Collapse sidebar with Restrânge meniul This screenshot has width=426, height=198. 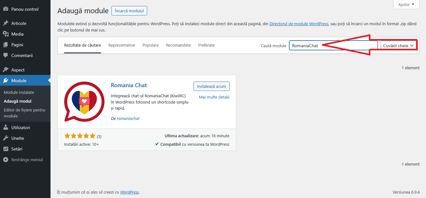25,160
